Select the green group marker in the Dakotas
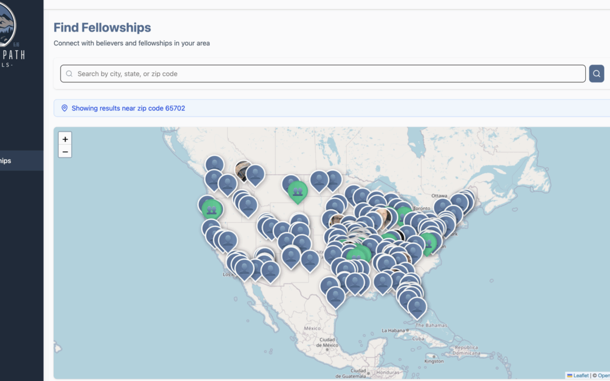610x381 pixels. 298,191
